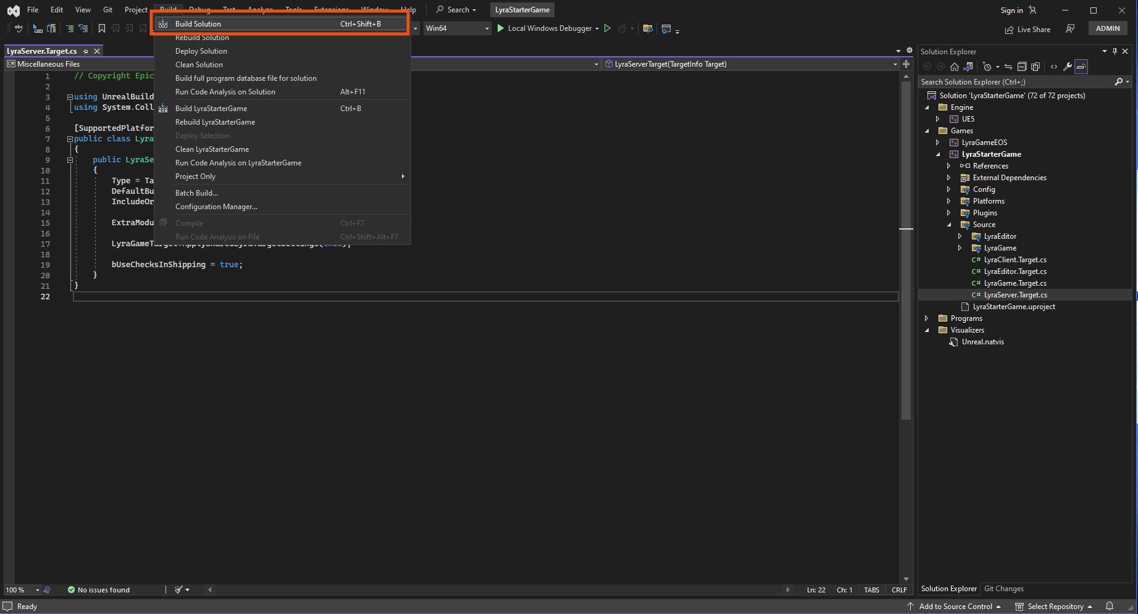The width and height of the screenshot is (1138, 614).
Task: Open the Find in Files folder icon
Action: (648, 28)
